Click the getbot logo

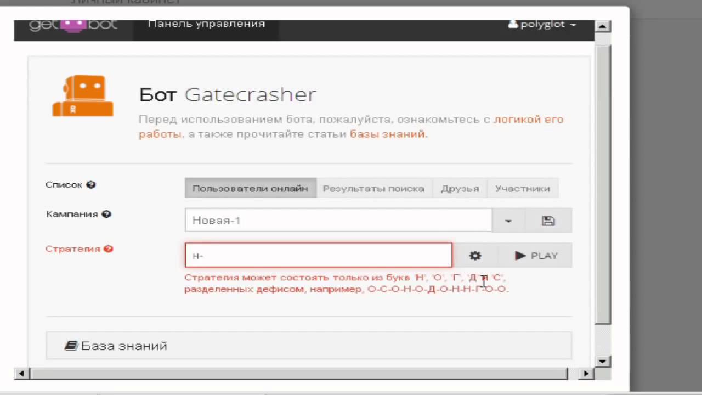(x=73, y=25)
